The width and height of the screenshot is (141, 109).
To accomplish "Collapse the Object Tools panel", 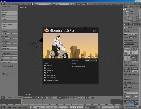I will 6,7.
